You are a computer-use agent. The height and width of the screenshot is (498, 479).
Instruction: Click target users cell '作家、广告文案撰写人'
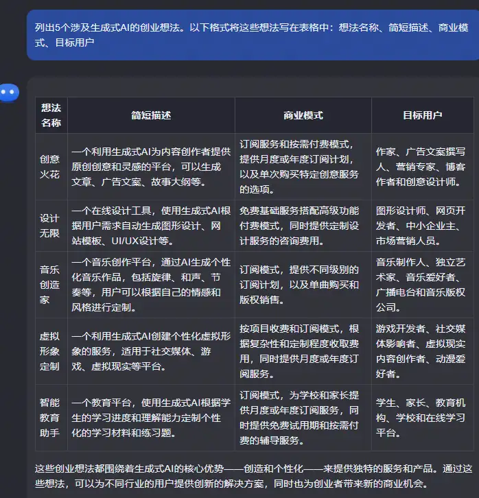click(x=423, y=167)
